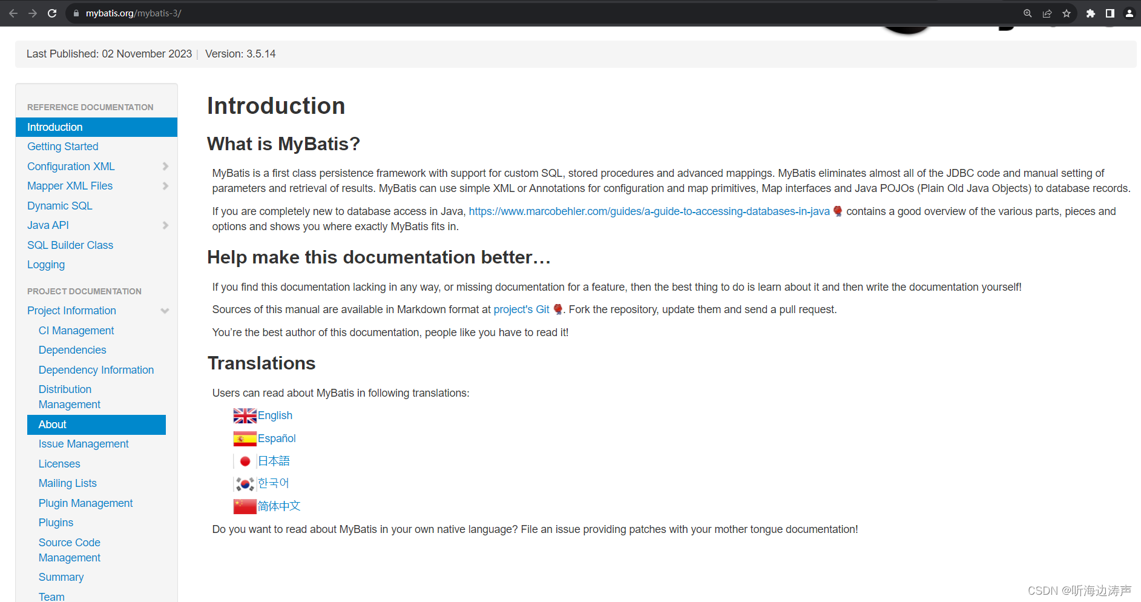Screen dimensions: 1141x602
Task: Open Project Information page
Action: 71,311
